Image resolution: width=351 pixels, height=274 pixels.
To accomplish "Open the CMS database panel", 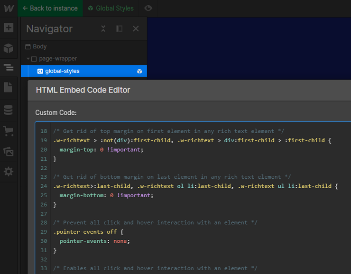I will (x=9, y=110).
